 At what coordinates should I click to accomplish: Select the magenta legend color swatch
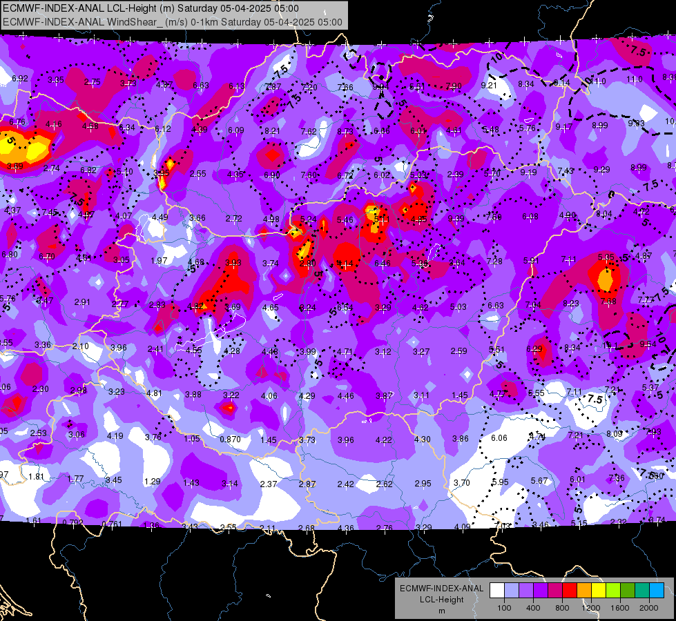point(555,591)
